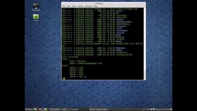
Task: Open the View menu in terminal
Action: coord(74,6)
